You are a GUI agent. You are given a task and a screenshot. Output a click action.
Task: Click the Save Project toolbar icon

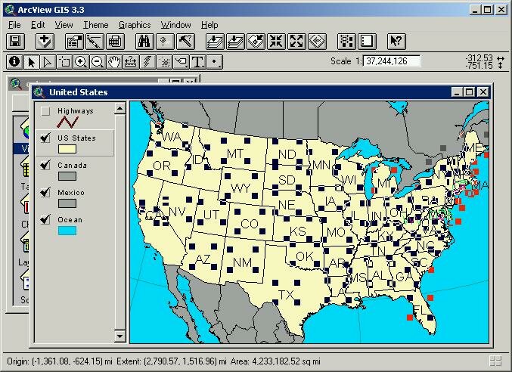click(x=15, y=42)
